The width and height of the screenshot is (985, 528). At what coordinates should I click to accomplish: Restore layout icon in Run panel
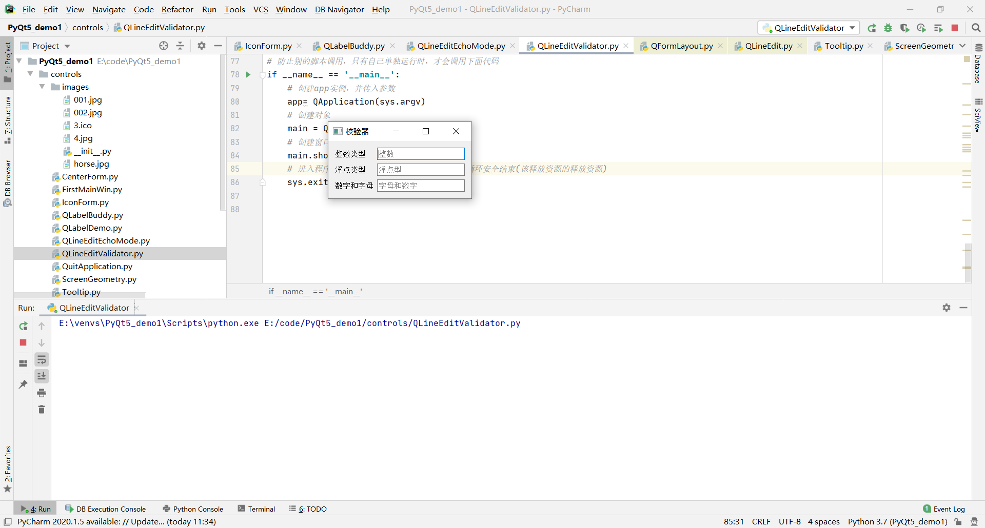(x=23, y=363)
